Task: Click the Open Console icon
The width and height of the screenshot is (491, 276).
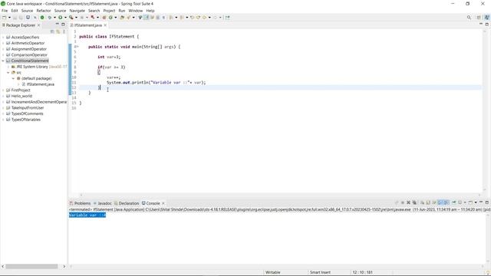Action: pyautogui.click(x=470, y=202)
